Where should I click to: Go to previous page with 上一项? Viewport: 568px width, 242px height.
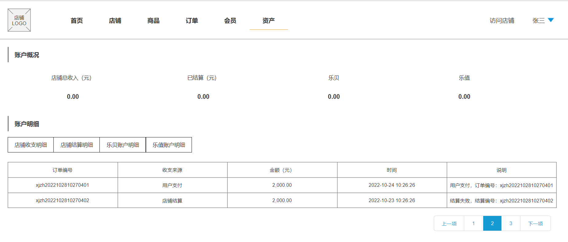tap(449, 223)
